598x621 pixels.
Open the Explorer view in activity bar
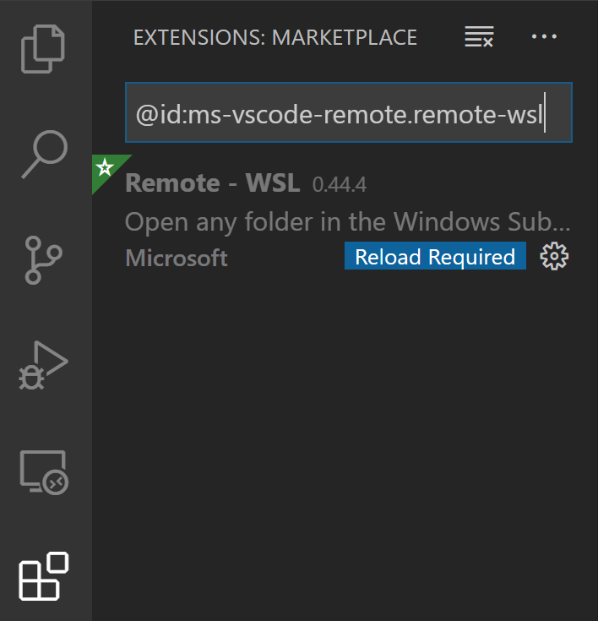coord(45,49)
